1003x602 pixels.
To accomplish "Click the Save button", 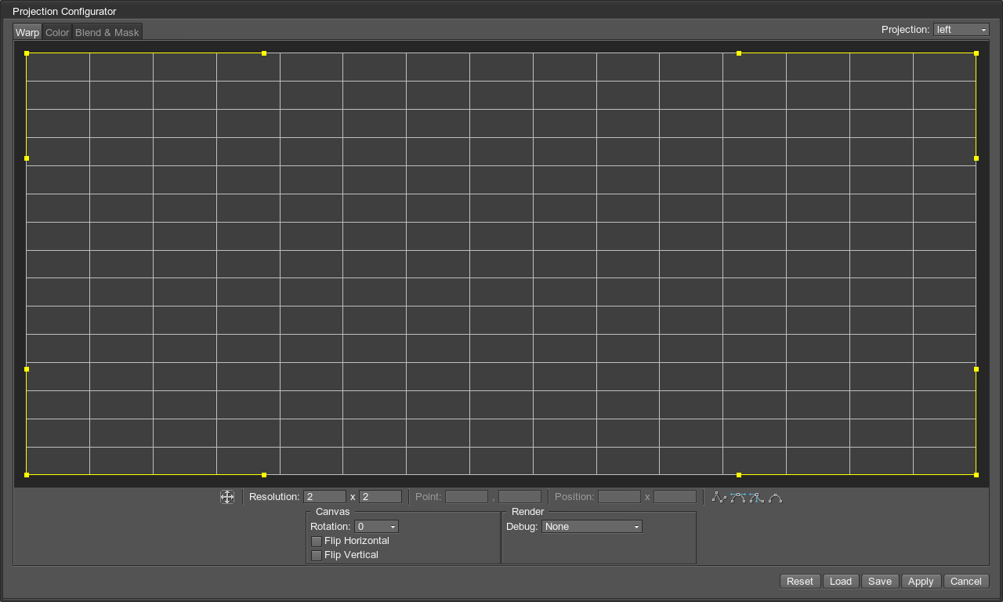I will 880,581.
